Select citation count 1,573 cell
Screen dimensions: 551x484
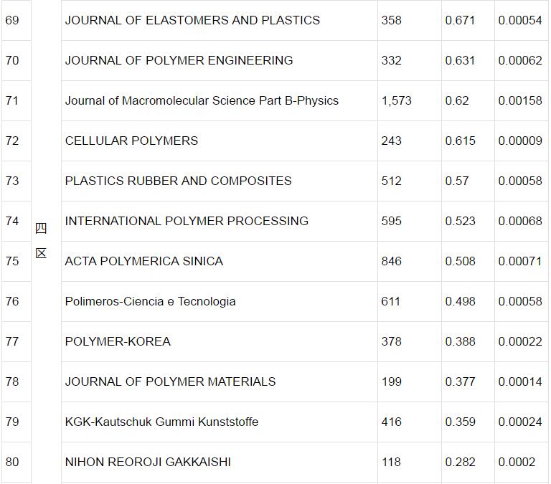(396, 100)
